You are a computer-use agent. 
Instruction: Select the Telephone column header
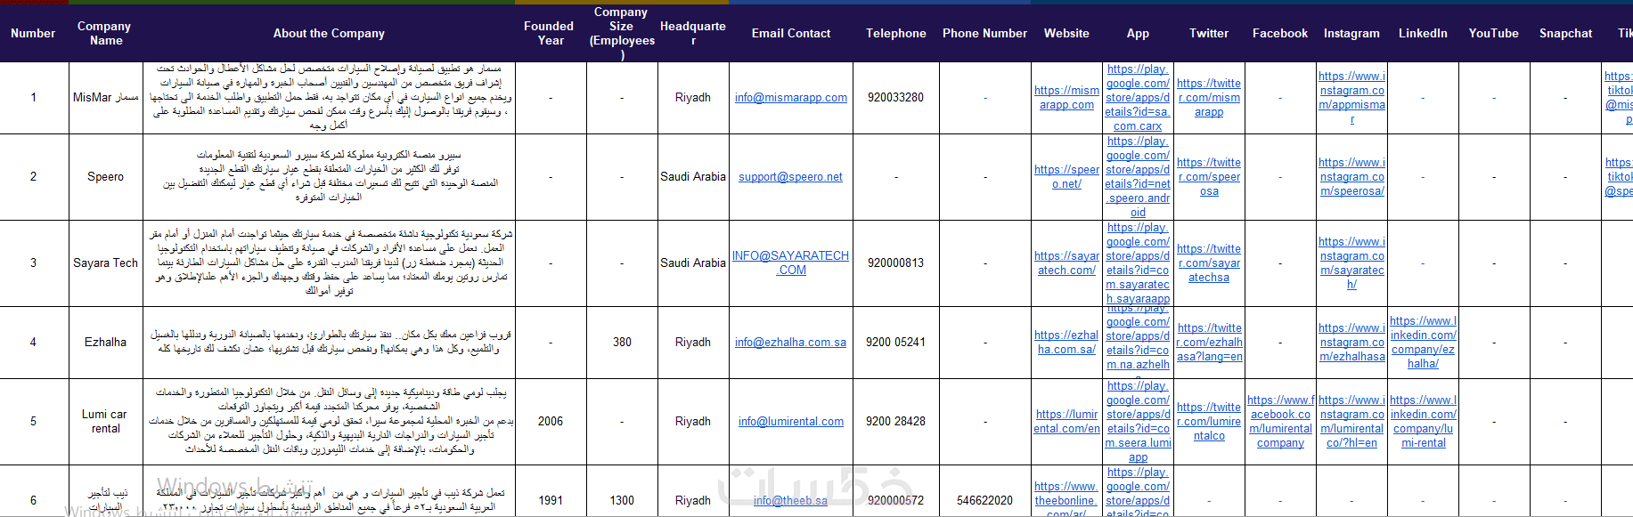895,34
